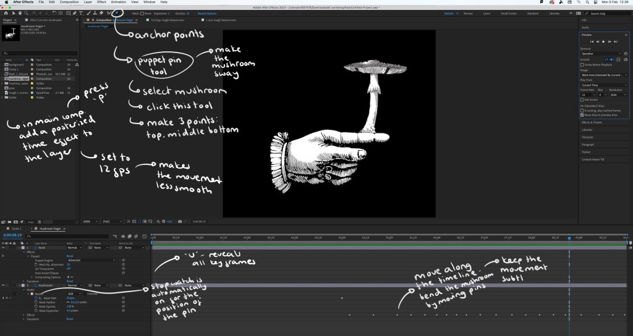633x336 pixels.
Task: Choose the Pen tool in toolbar
Action: tap(74, 12)
